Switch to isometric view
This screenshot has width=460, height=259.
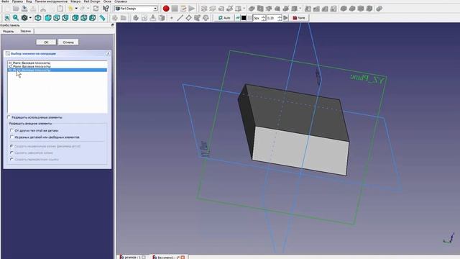[x=38, y=18]
